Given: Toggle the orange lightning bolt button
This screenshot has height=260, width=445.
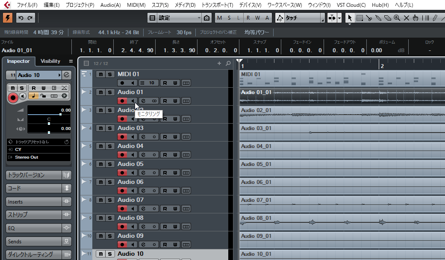Looking at the screenshot, I should [8, 18].
